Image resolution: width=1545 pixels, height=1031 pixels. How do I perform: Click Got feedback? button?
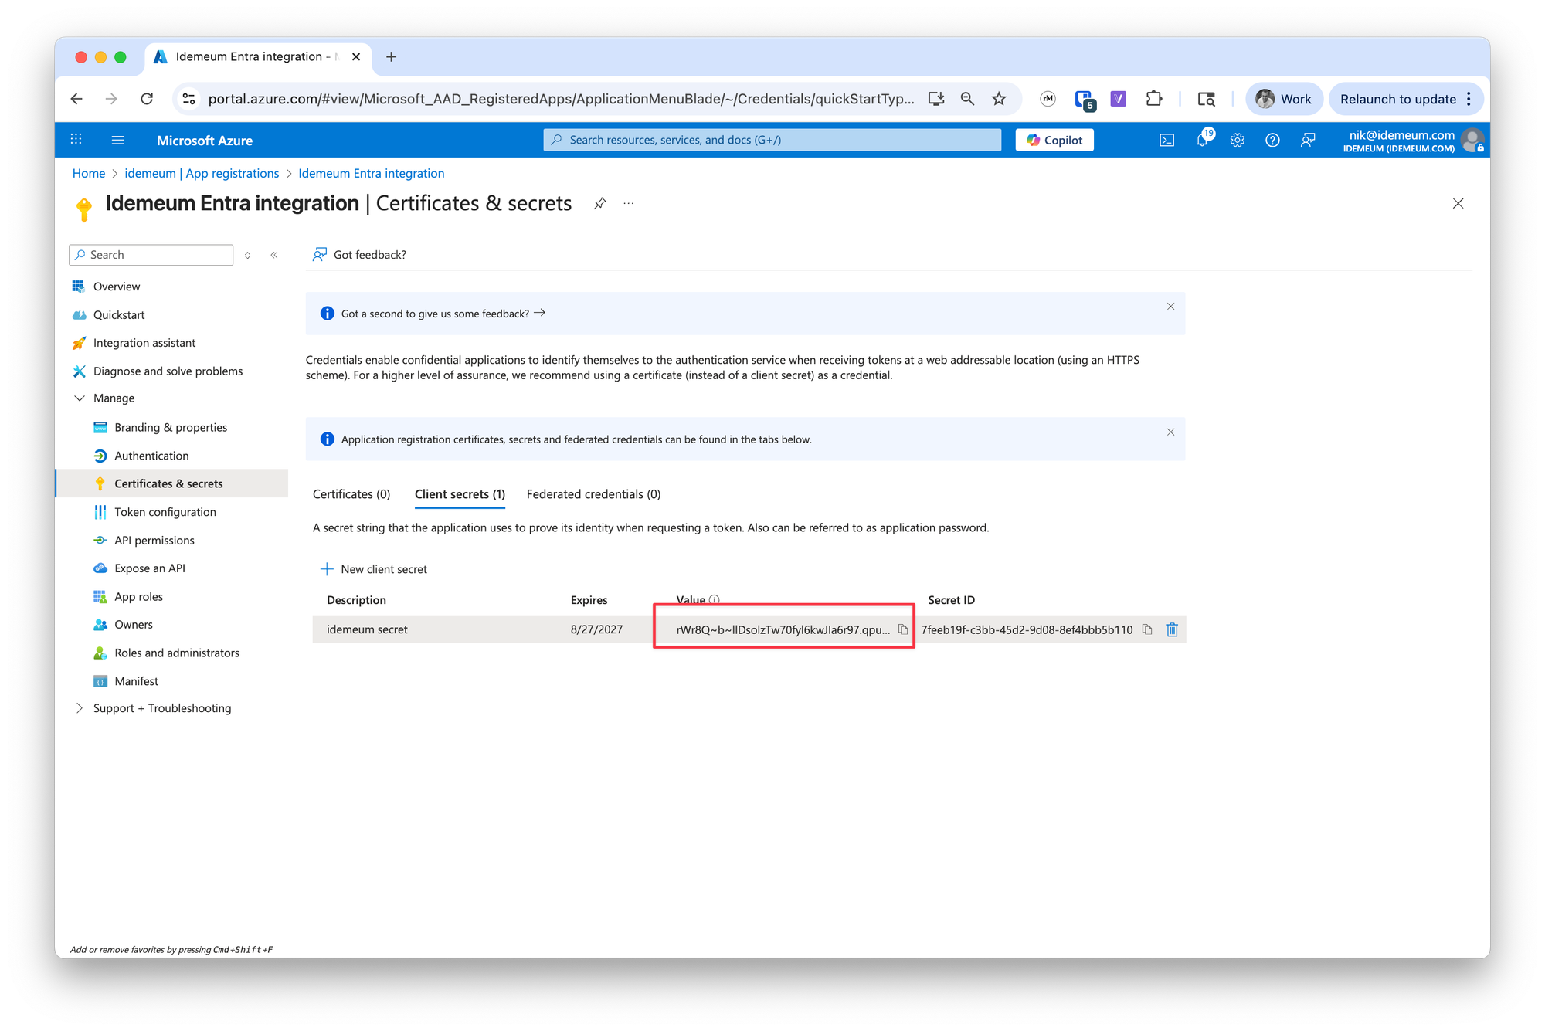coord(359,255)
